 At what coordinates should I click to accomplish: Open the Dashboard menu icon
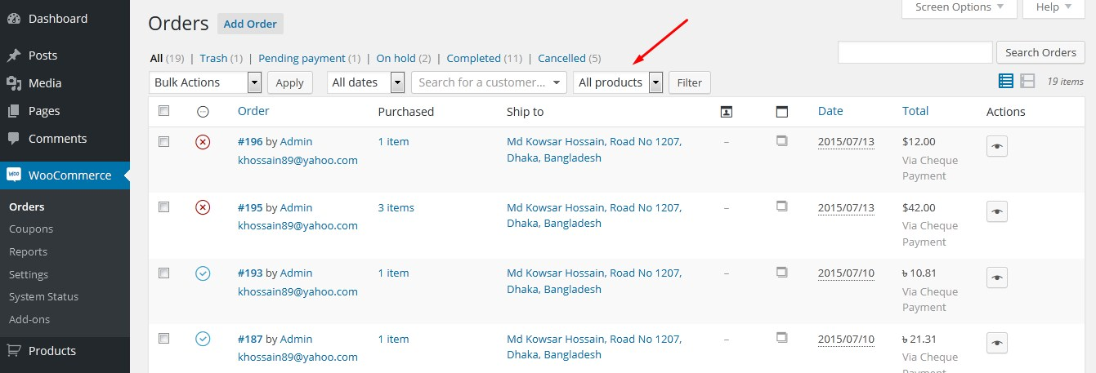point(13,18)
